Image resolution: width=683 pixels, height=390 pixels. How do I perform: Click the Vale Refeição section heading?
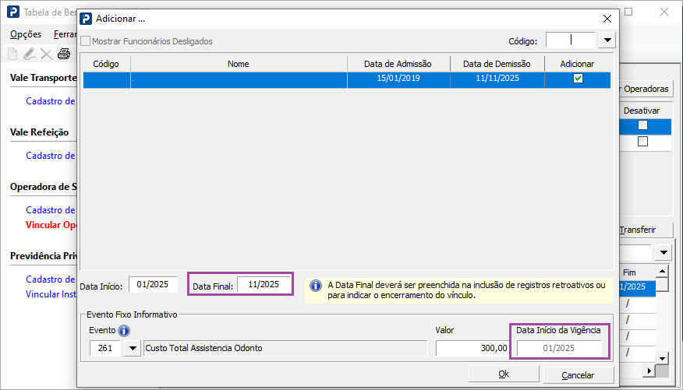pos(39,132)
